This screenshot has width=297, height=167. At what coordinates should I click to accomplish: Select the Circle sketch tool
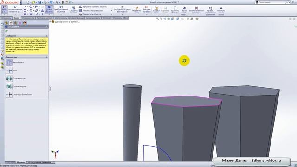tap(31, 7)
